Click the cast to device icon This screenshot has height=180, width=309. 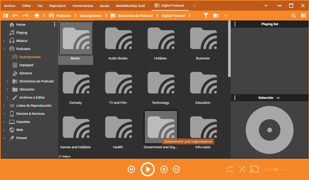254,170
